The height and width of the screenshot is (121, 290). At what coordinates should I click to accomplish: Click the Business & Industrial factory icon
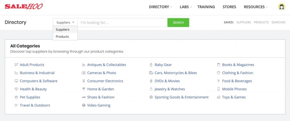tap(16, 73)
